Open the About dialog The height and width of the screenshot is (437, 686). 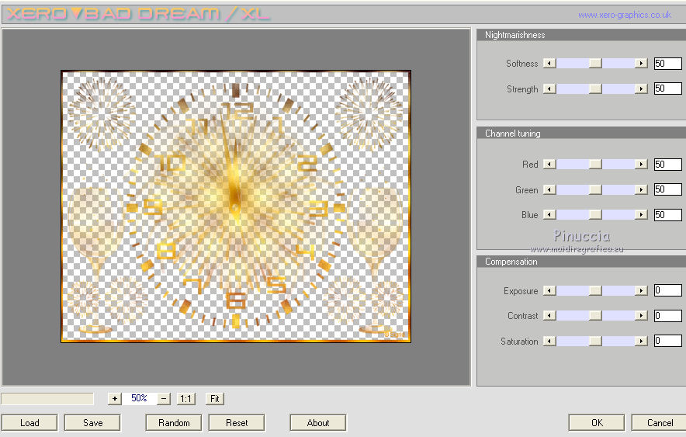tap(318, 422)
